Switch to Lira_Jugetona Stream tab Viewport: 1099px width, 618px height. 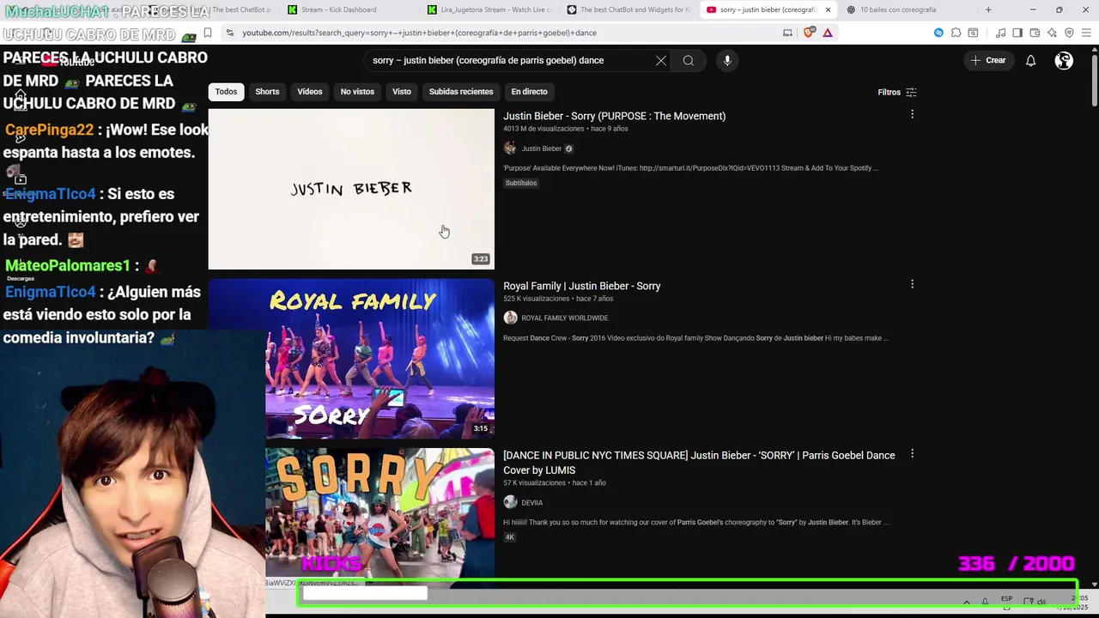(489, 9)
